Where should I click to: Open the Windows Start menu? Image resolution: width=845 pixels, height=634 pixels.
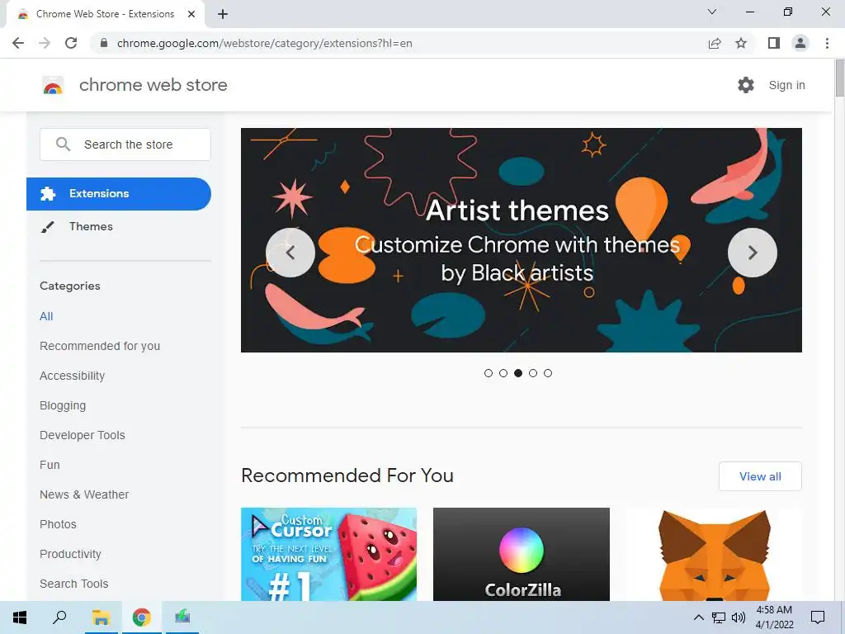coord(20,617)
